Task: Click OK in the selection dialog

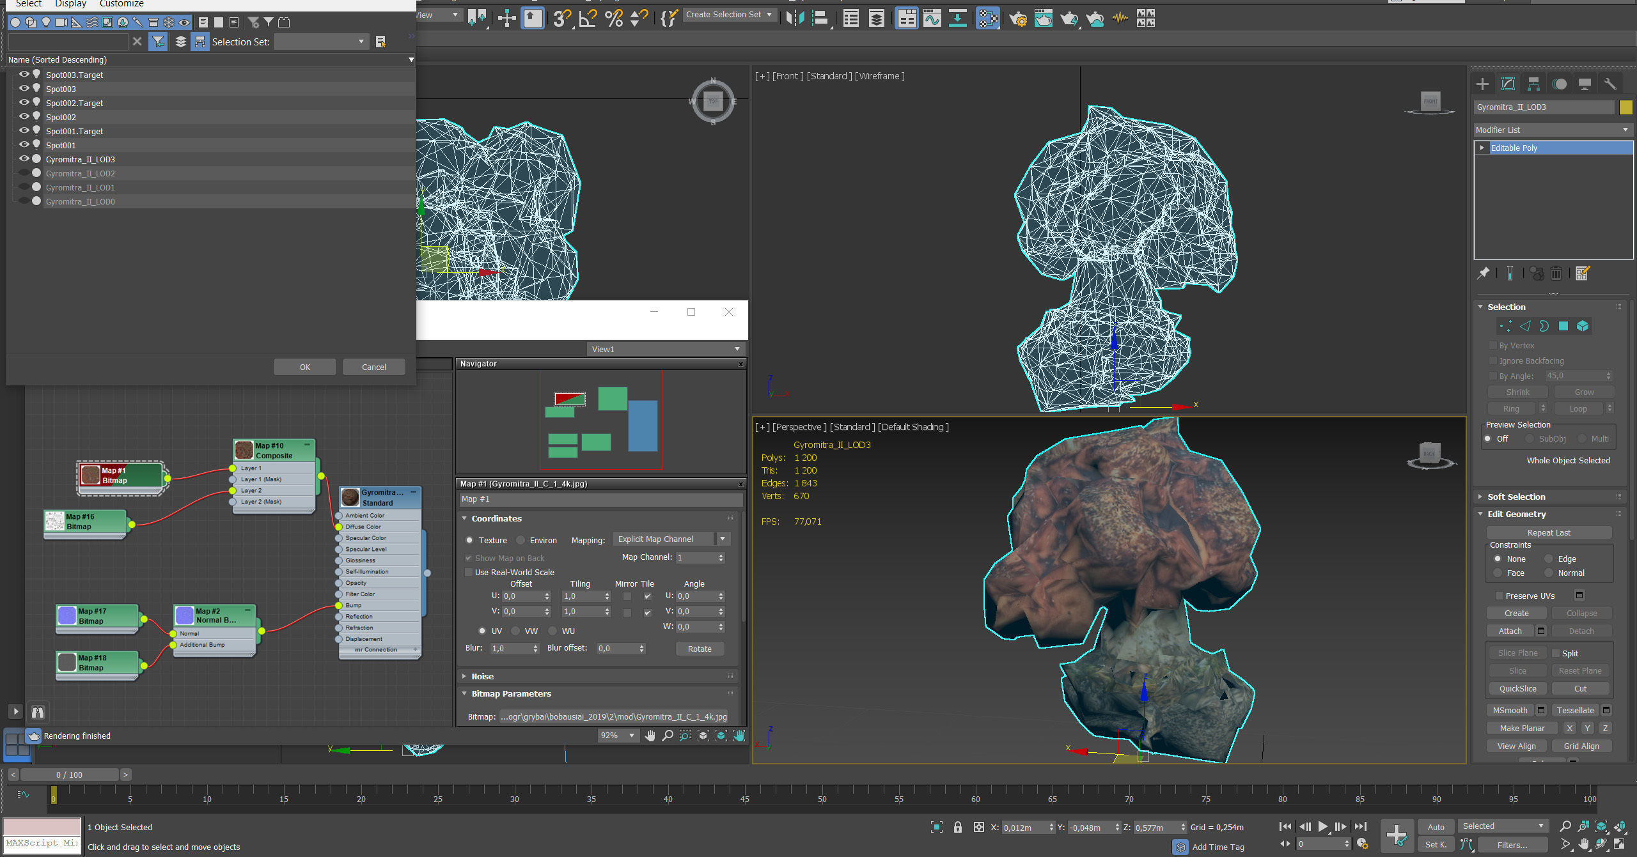Action: [305, 367]
